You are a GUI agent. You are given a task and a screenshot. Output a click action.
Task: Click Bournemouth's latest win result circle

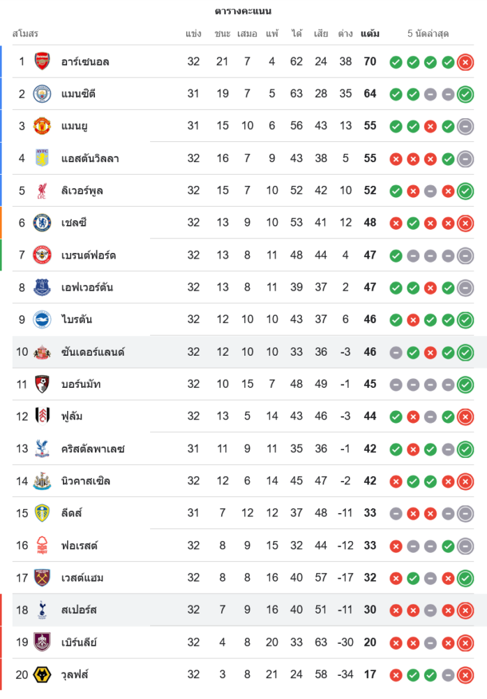[465, 384]
